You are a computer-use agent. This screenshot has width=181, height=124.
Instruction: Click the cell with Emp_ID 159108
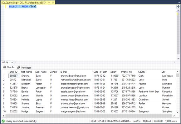click(x=14, y=104)
